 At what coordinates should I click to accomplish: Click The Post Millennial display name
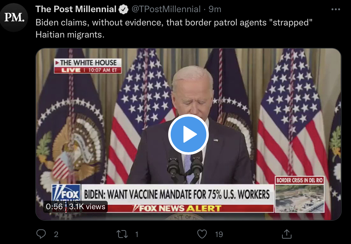tap(76, 9)
